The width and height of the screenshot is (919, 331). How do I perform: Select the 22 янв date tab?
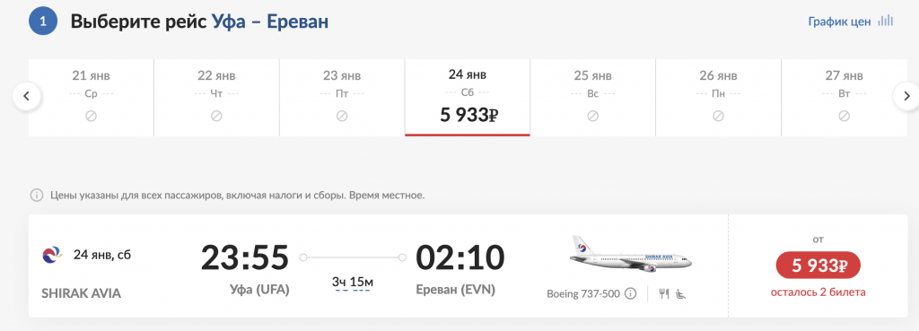216,97
